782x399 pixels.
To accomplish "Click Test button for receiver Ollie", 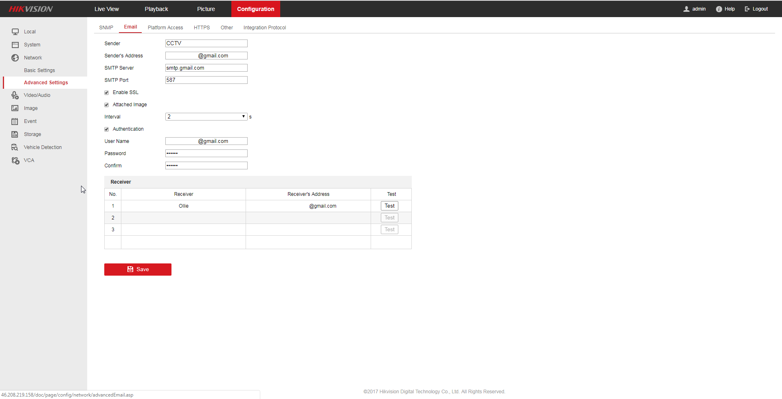I will [389, 206].
